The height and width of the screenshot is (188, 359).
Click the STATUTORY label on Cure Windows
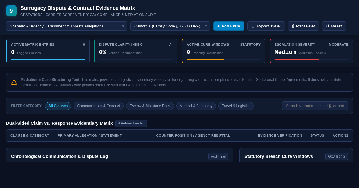250,44
